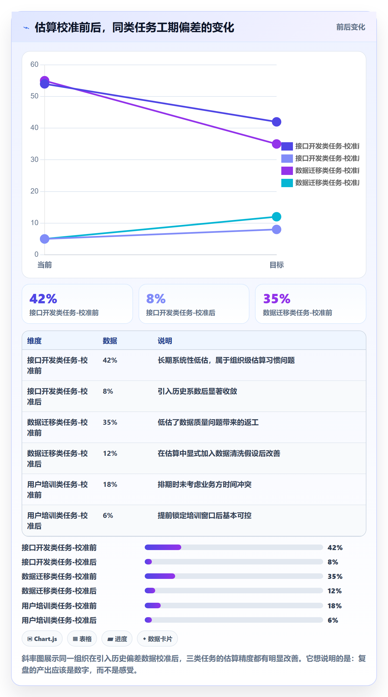Toggle the 接口开发类任务-校准前 dark blue legend swatch
The width and height of the screenshot is (388, 697).
point(287,146)
